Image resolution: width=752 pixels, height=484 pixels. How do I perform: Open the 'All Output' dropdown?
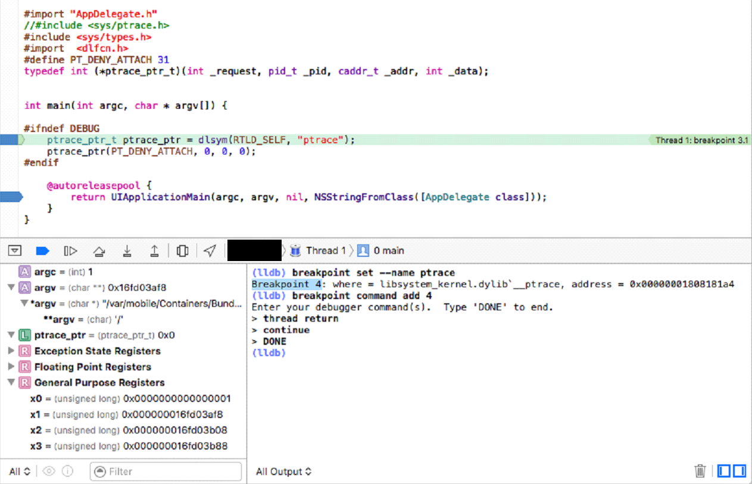(x=283, y=472)
